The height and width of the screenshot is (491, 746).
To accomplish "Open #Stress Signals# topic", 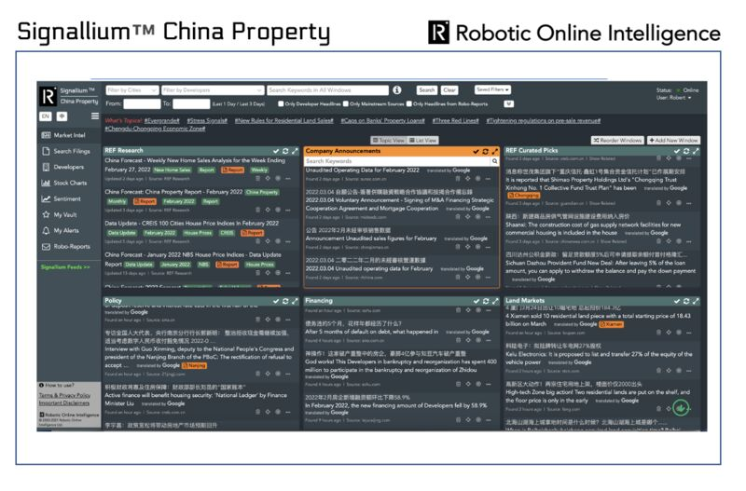I will (x=207, y=121).
